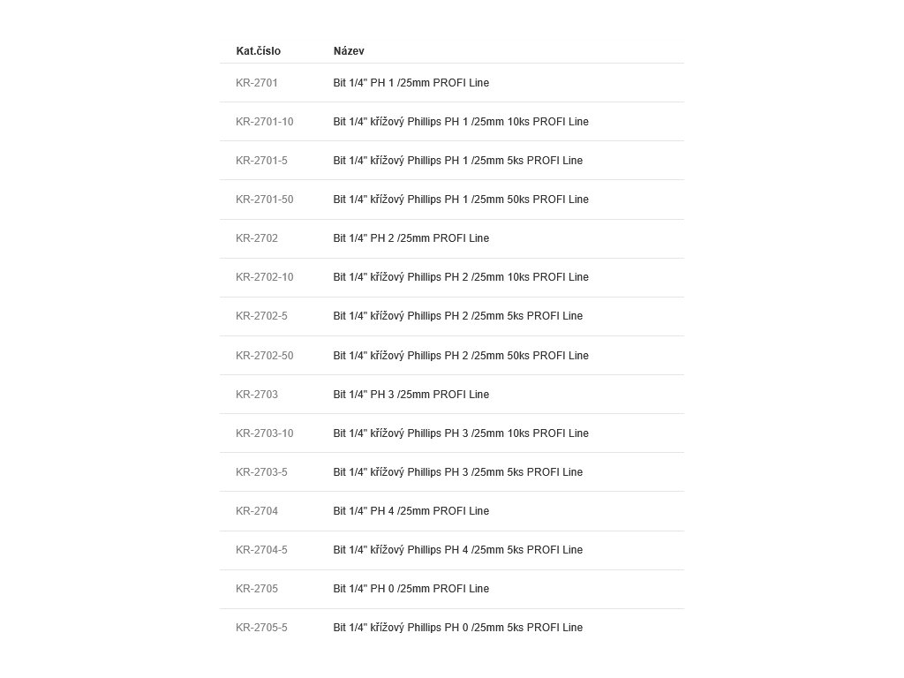Click catalog number KR-2701-5
904x678 pixels.
(x=261, y=161)
